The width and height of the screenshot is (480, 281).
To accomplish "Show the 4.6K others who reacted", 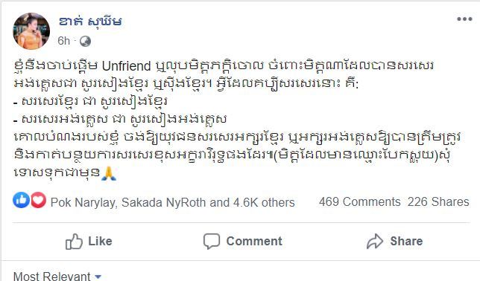I will pyautogui.click(x=264, y=202).
